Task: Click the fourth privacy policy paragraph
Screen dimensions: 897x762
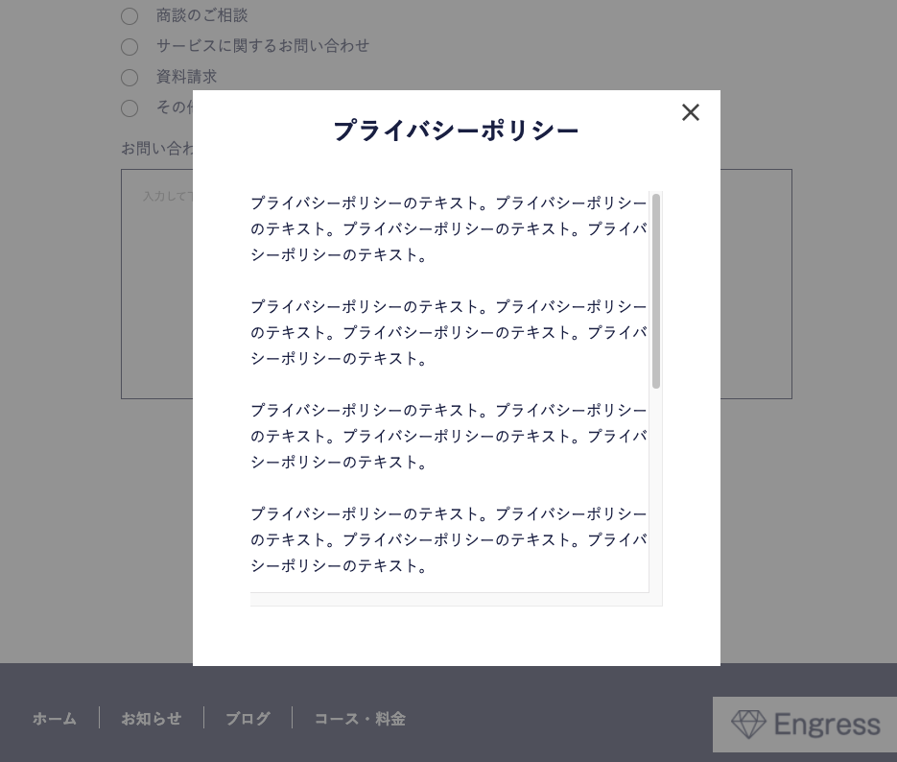Action: tap(448, 540)
